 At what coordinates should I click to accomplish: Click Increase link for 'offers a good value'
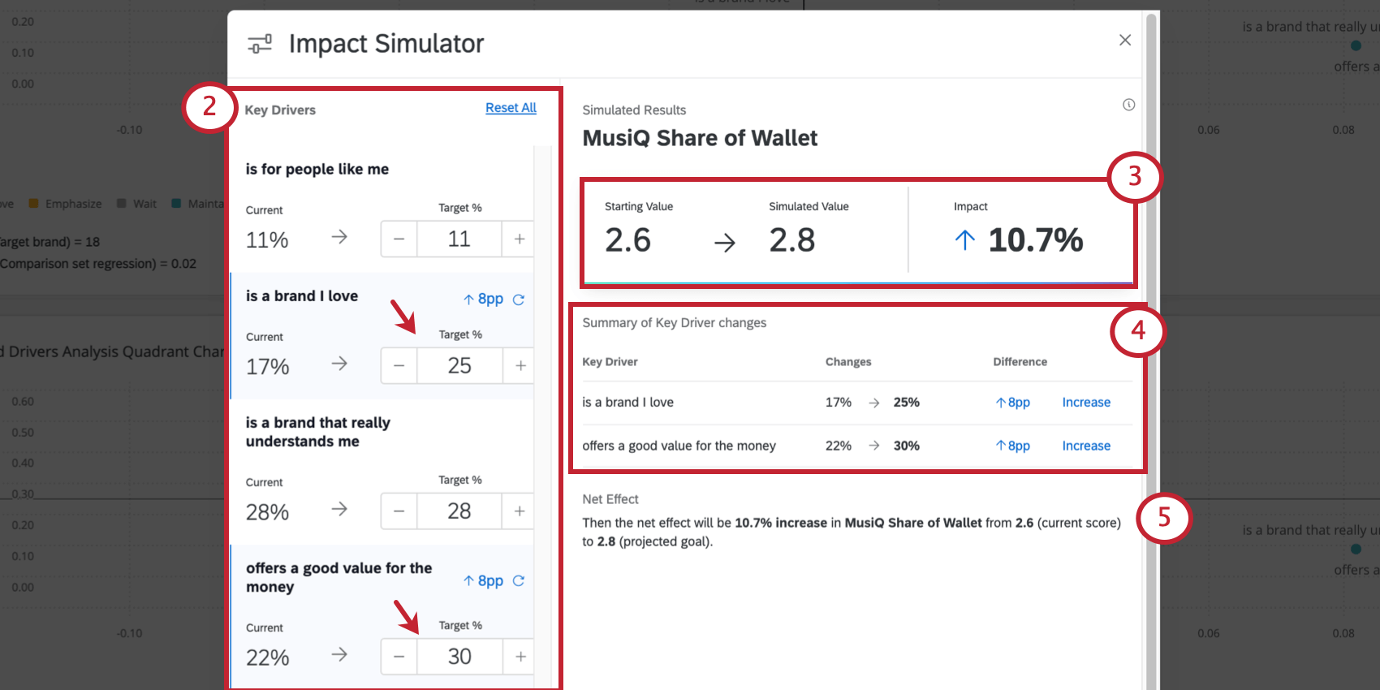(1086, 446)
